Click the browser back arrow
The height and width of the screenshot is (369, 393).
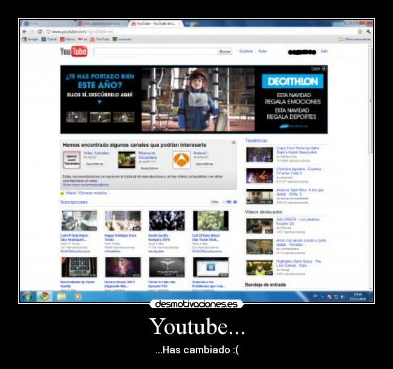tap(25, 31)
